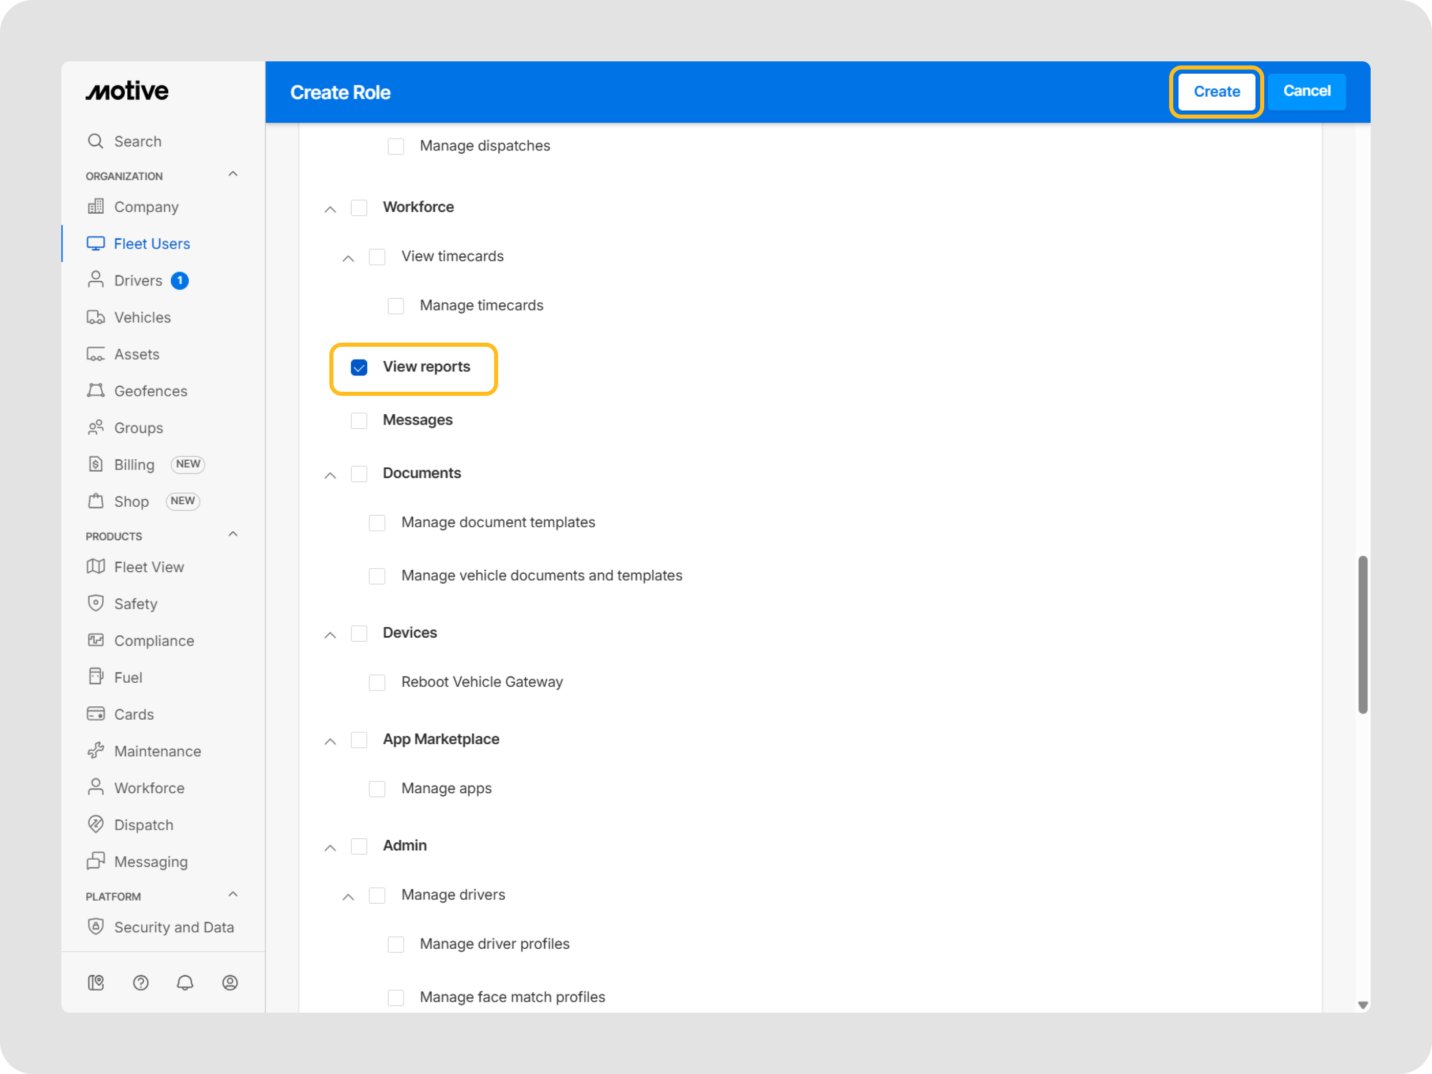This screenshot has height=1074, width=1432.
Task: Collapse the Documents permission section
Action: click(330, 475)
